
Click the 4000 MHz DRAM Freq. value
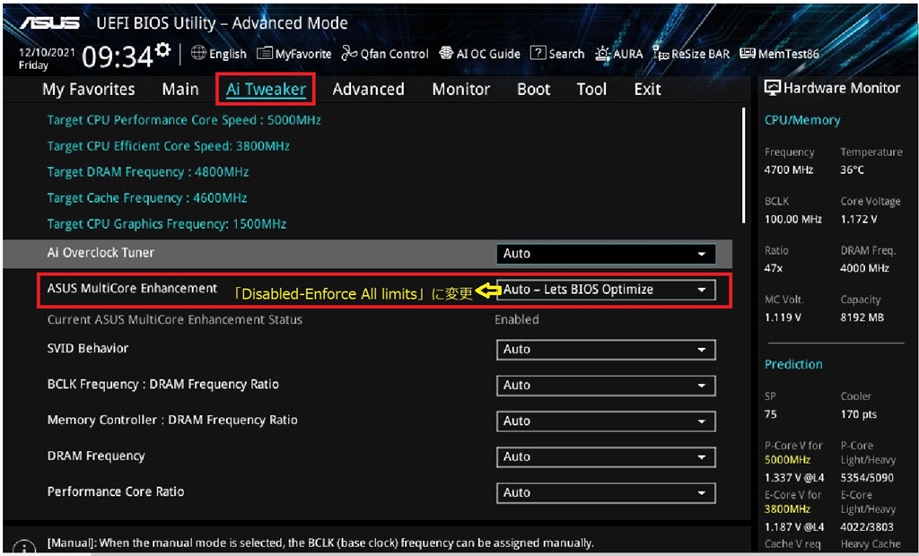pos(865,268)
